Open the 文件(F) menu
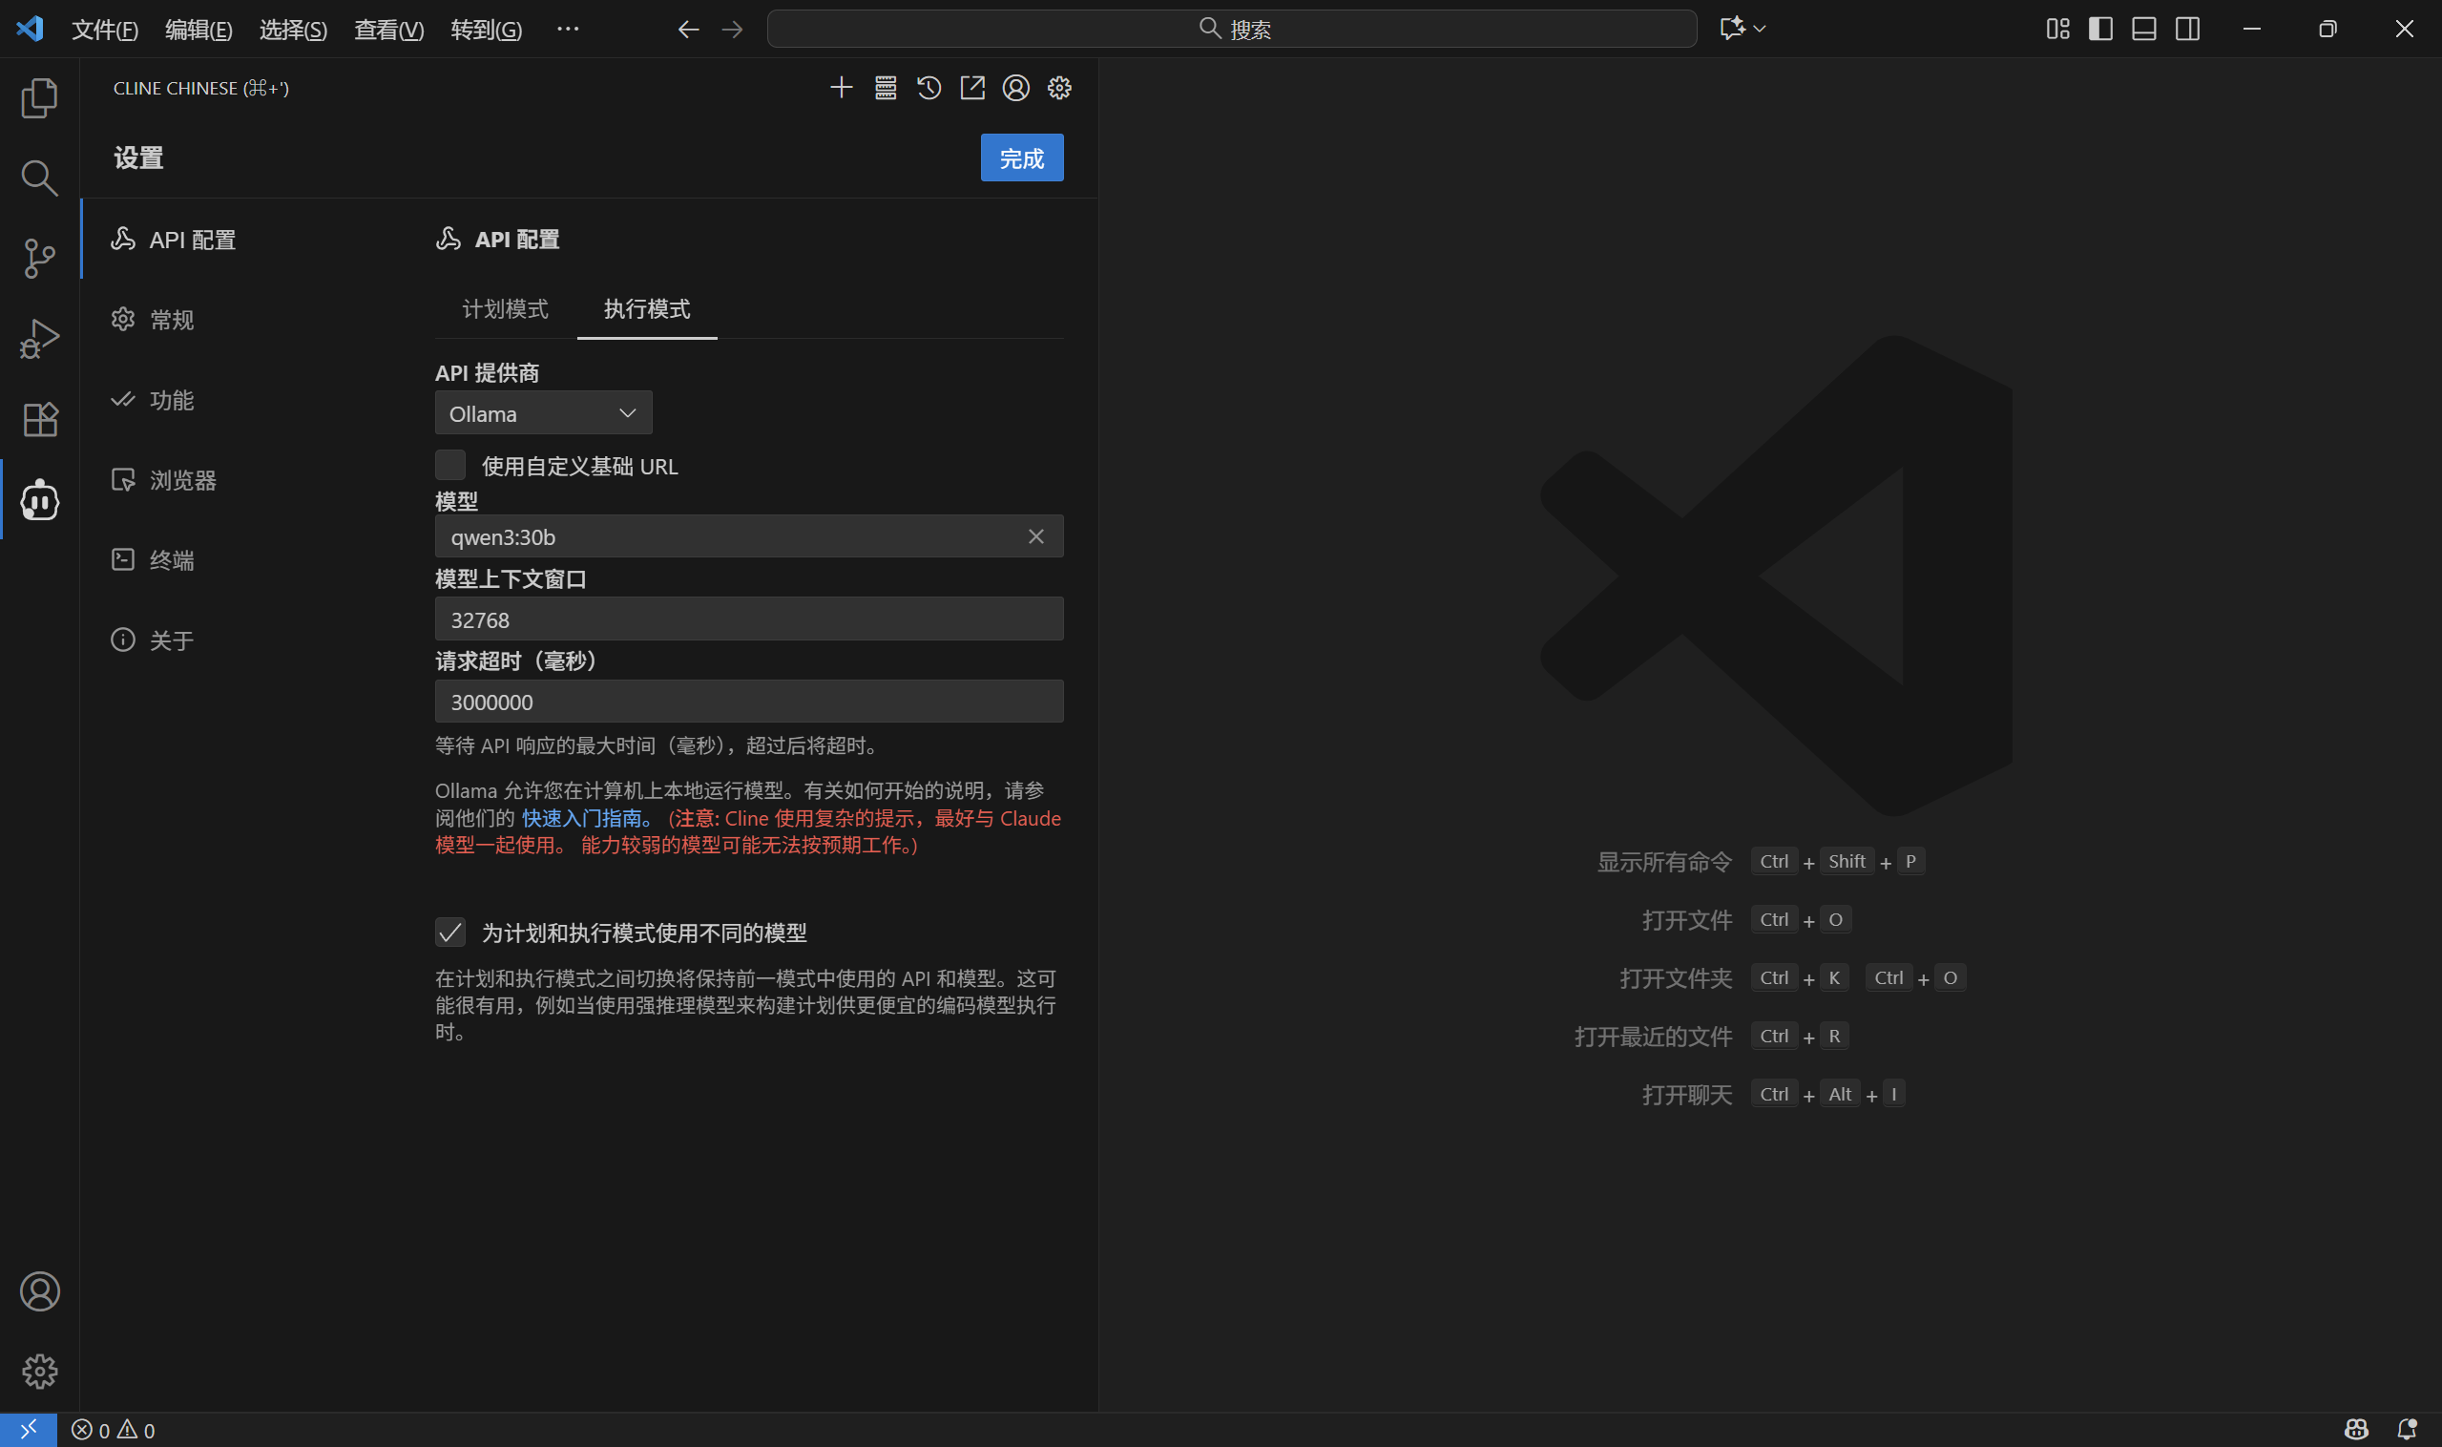Image resolution: width=2442 pixels, height=1447 pixels. tap(104, 30)
